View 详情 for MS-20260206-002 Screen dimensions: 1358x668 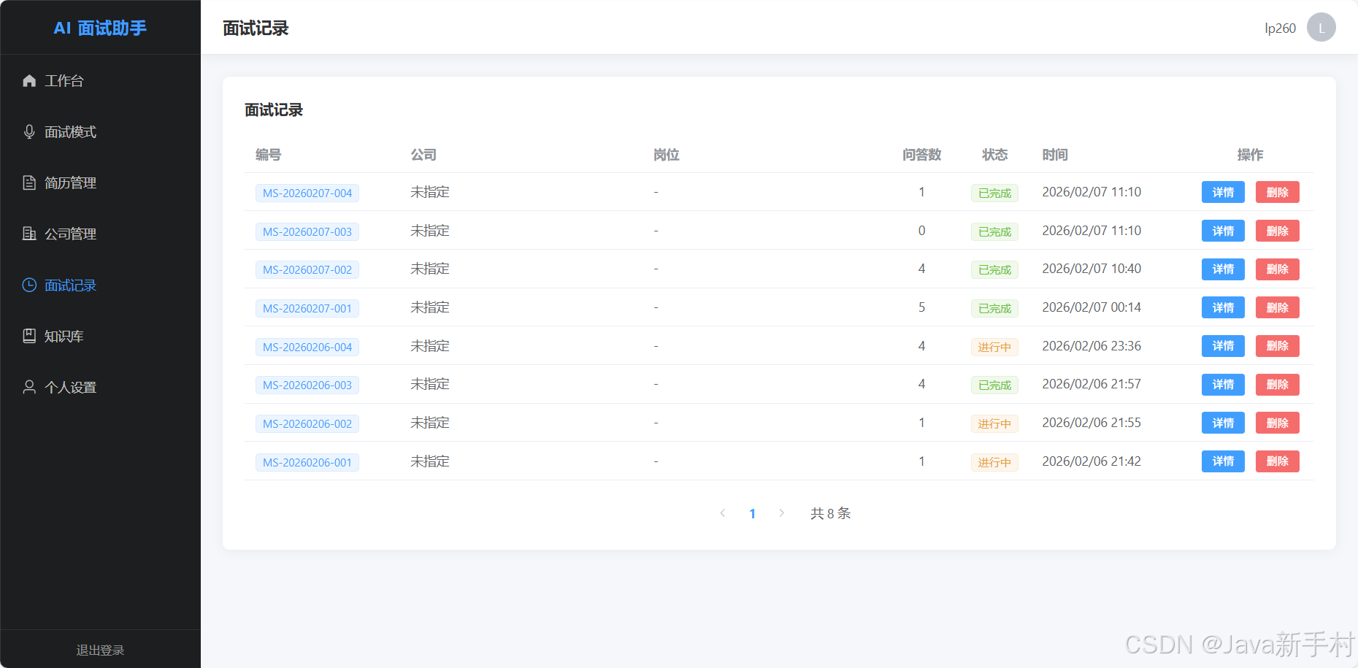point(1223,423)
